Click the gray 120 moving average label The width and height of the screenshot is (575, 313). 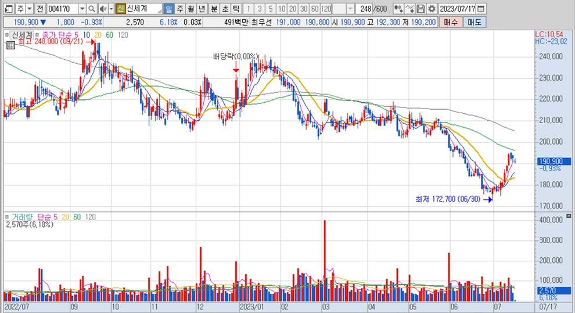pos(123,35)
